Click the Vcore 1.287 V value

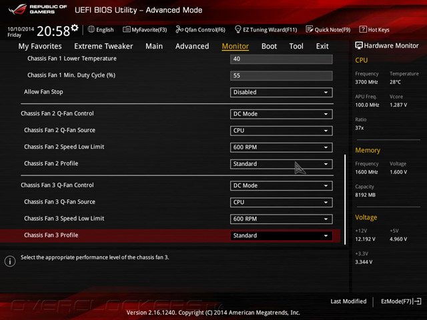(398, 105)
